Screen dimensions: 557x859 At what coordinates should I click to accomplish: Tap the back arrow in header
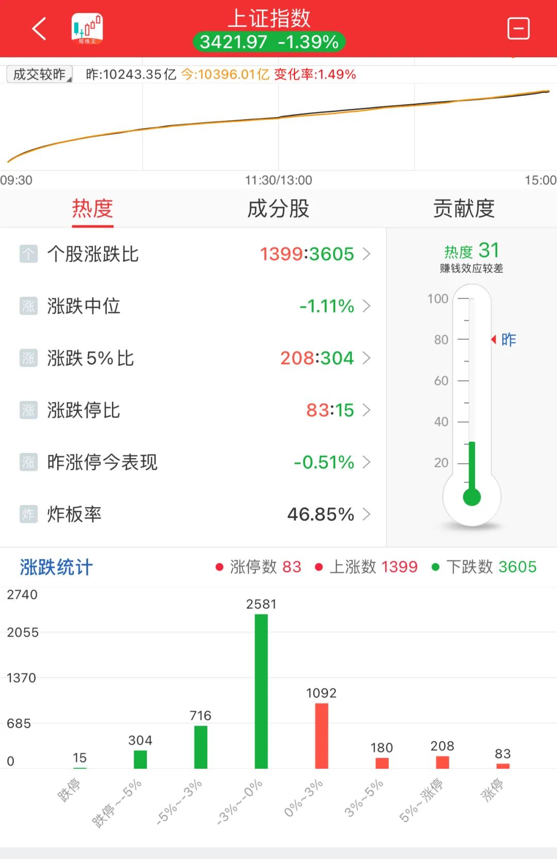pyautogui.click(x=39, y=28)
